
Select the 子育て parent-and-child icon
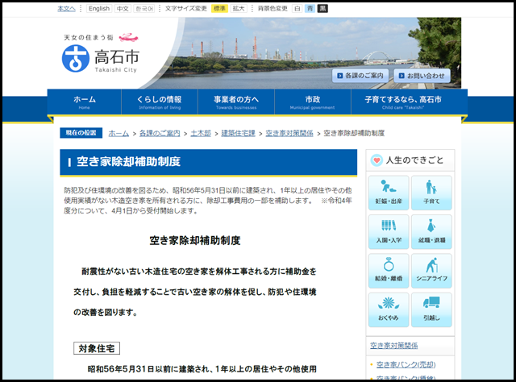pos(431,193)
